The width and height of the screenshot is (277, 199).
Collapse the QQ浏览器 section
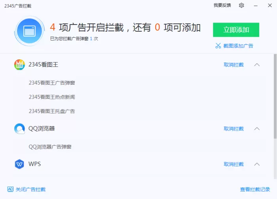(257, 129)
